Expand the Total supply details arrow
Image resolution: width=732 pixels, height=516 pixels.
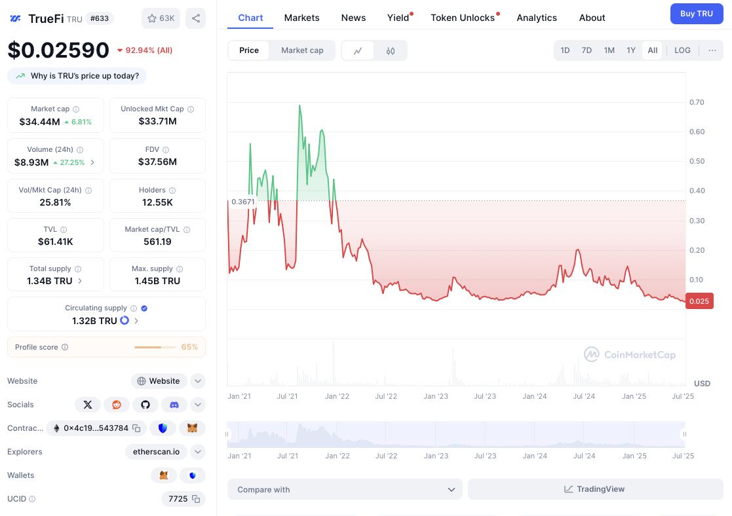[80, 281]
